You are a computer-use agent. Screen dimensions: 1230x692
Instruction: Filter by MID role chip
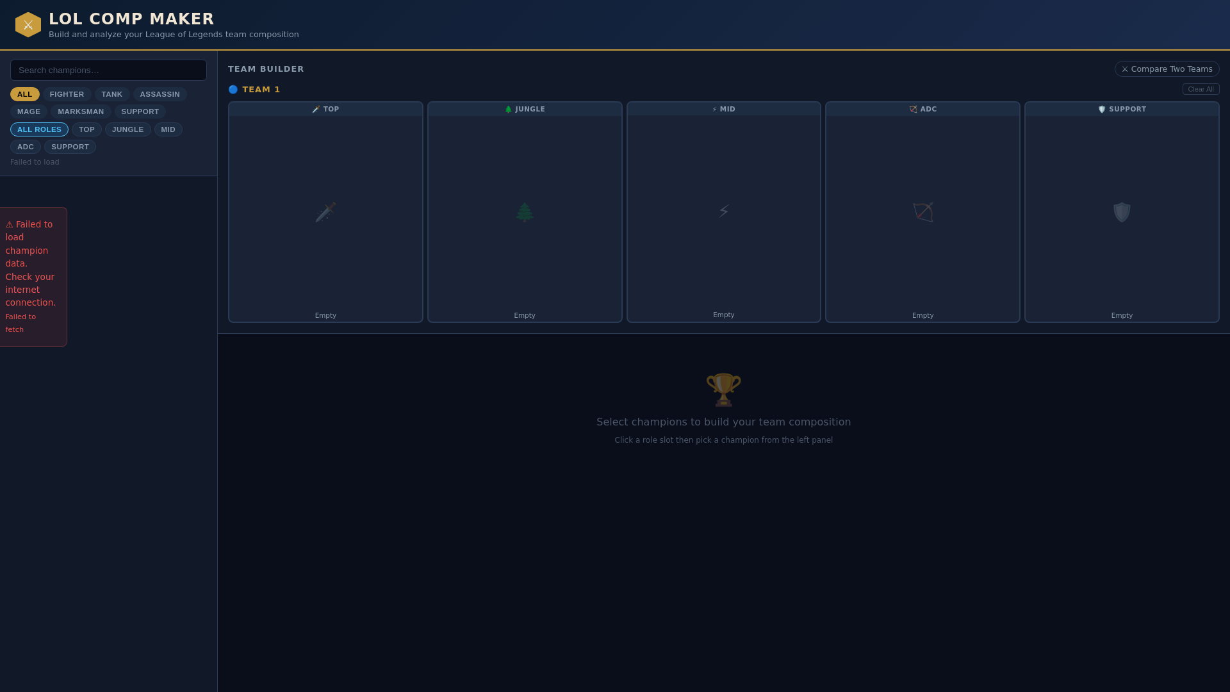point(168,129)
